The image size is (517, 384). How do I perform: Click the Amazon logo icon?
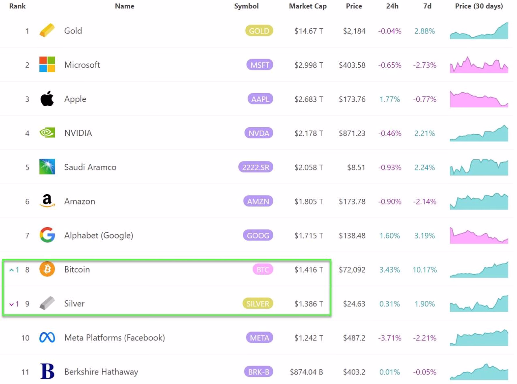point(47,201)
